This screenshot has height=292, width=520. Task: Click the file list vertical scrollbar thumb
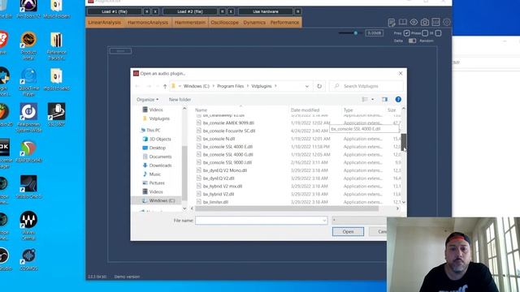click(404, 142)
